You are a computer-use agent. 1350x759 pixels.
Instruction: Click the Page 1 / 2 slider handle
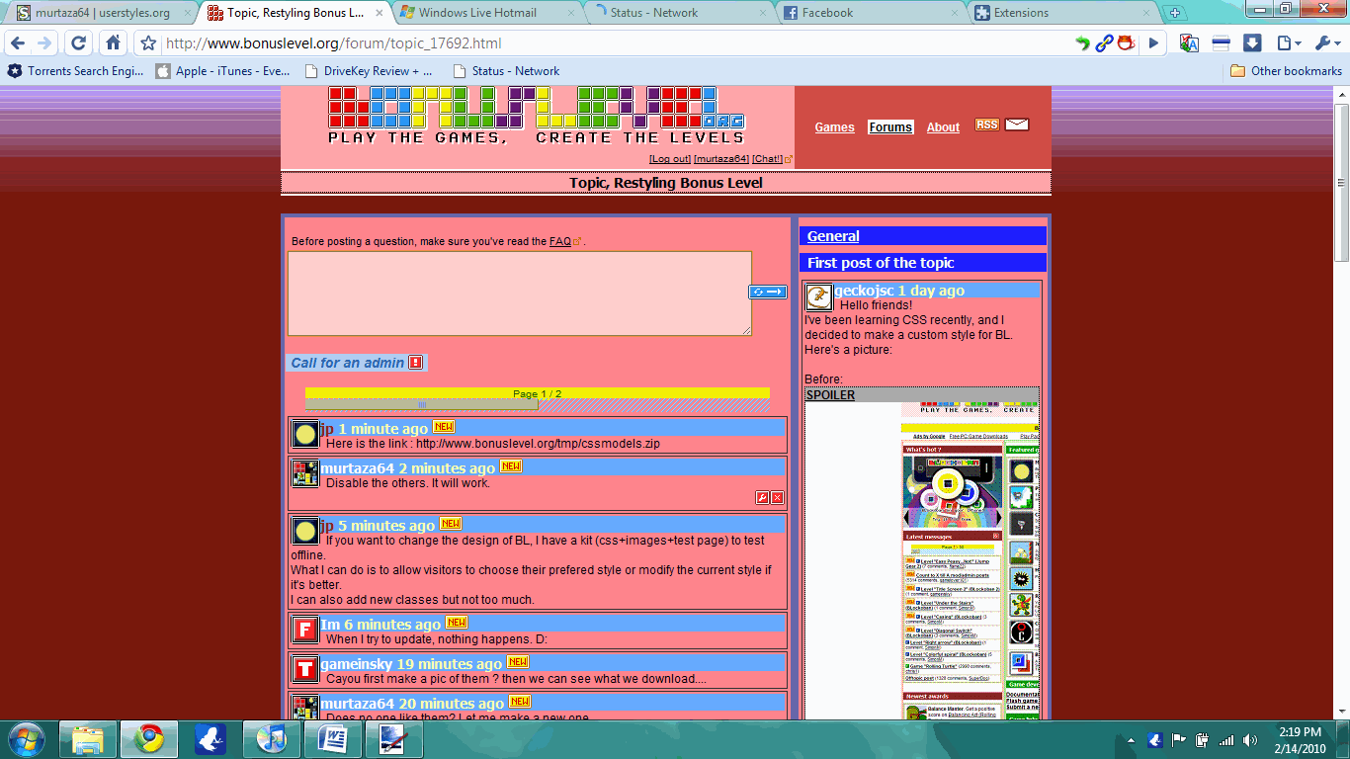tap(422, 405)
